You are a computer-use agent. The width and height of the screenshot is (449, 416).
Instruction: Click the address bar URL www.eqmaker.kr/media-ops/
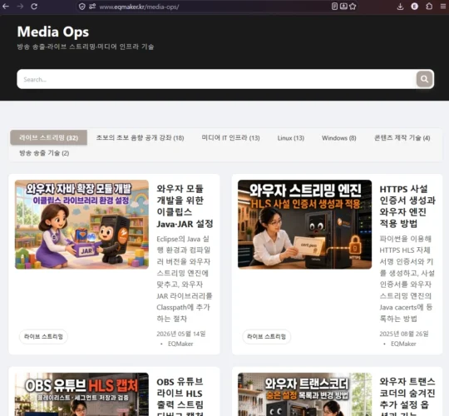139,7
